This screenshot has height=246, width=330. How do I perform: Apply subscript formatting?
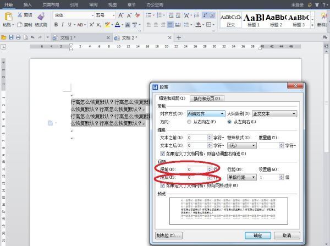[99, 25]
